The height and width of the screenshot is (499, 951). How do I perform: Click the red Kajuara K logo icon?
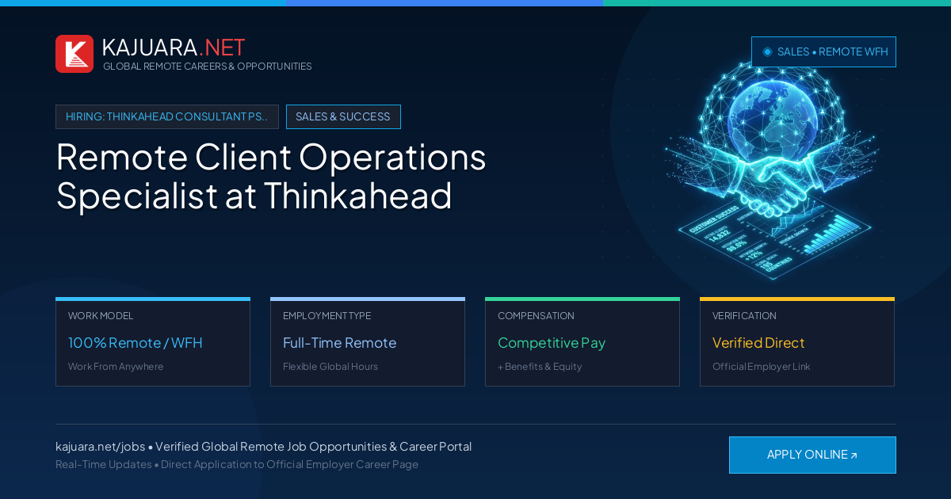74,54
